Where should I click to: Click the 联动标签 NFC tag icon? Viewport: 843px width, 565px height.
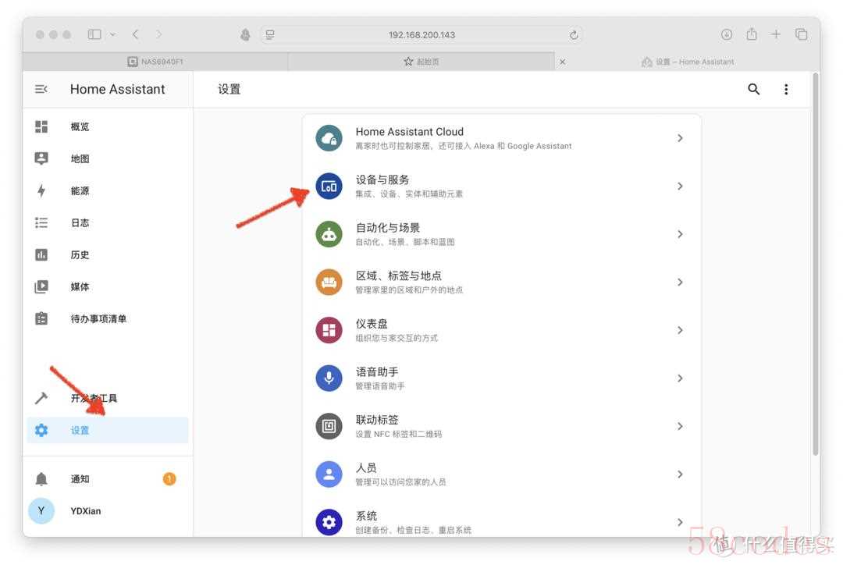329,426
